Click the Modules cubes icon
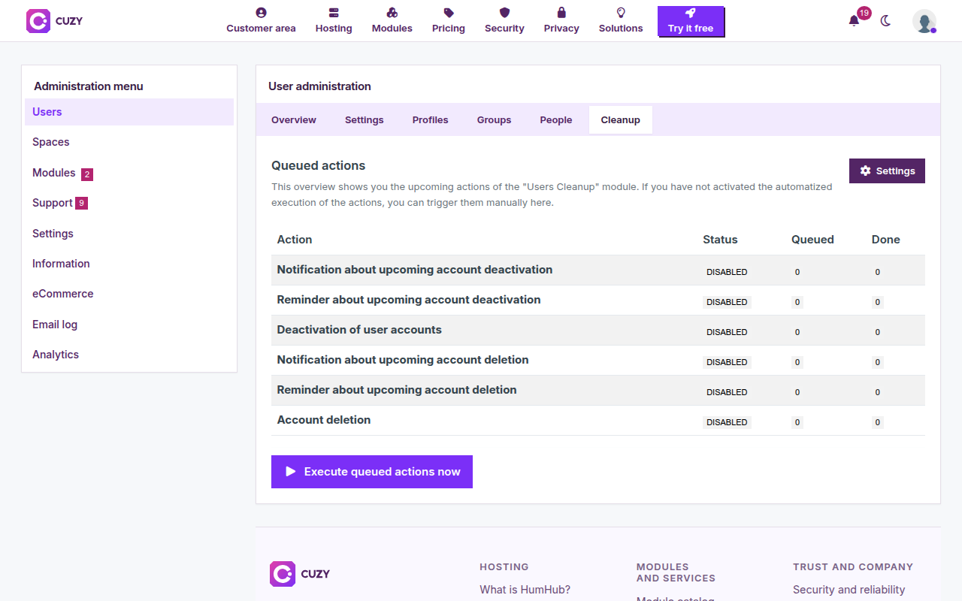 (x=392, y=13)
